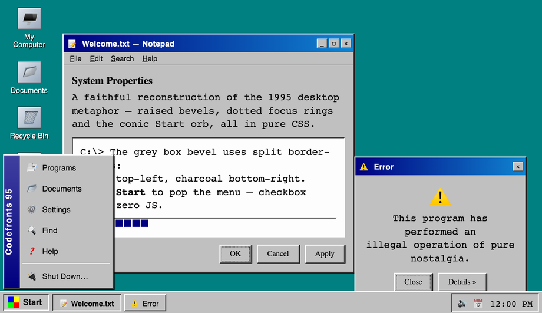Click Close button in the Error dialog
The height and width of the screenshot is (313, 542).
[x=413, y=282]
